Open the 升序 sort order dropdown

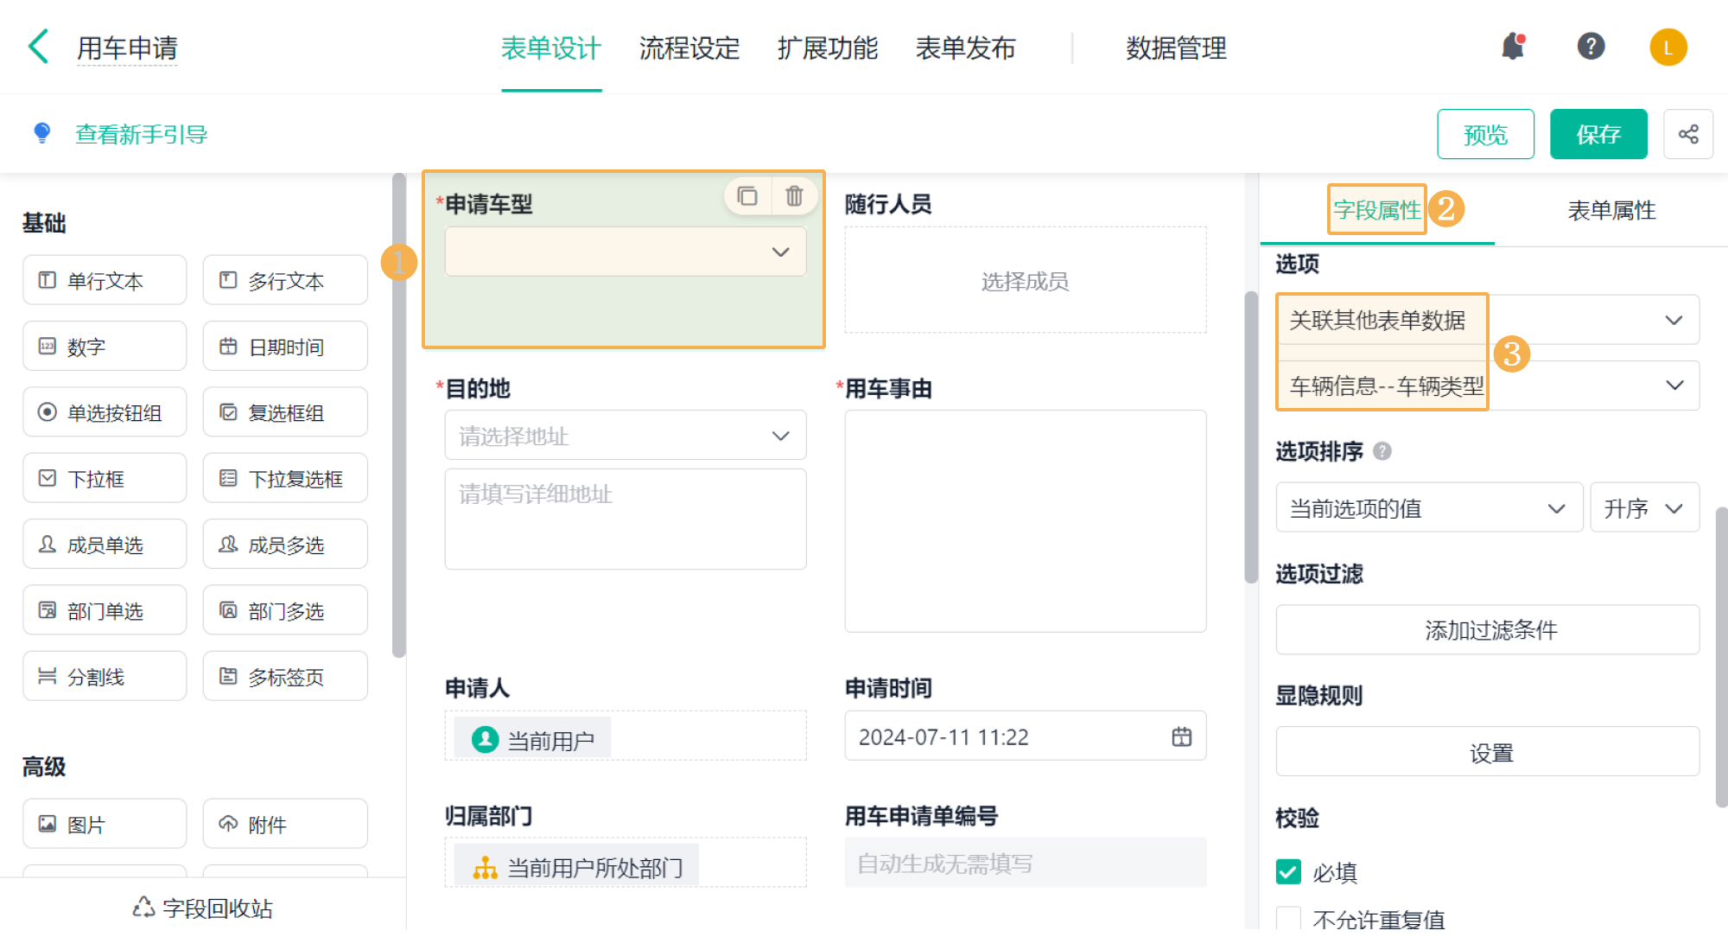pyautogui.click(x=1644, y=508)
